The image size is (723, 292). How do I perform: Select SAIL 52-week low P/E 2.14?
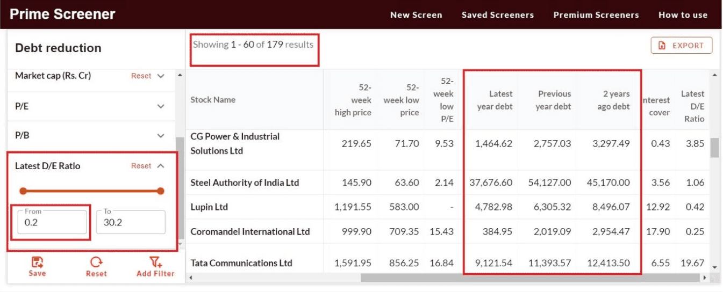pos(444,183)
